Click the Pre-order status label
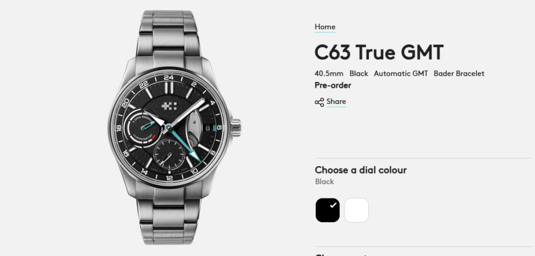The width and height of the screenshot is (535, 256). (x=333, y=85)
